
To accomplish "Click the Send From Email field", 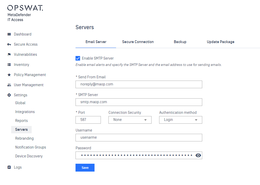I will click(x=139, y=84).
